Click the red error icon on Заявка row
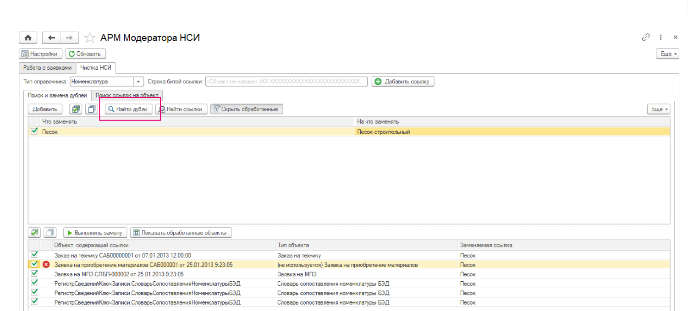This screenshot has width=688, height=311. point(46,265)
